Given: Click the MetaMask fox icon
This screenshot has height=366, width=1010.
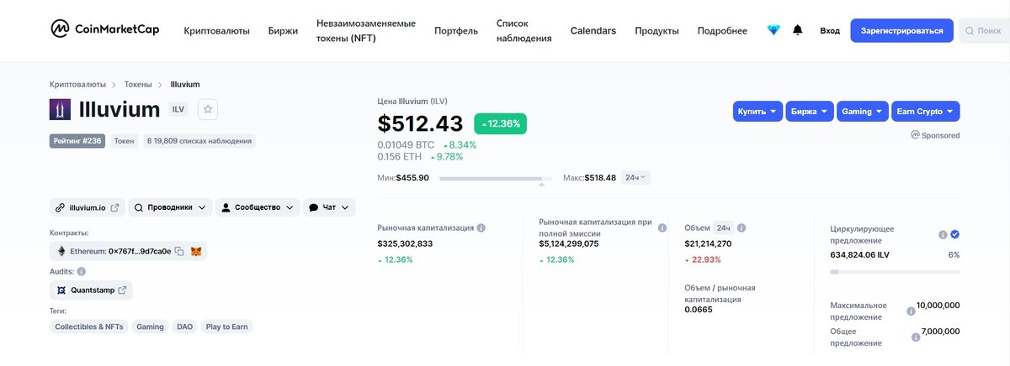Looking at the screenshot, I should click(x=196, y=251).
